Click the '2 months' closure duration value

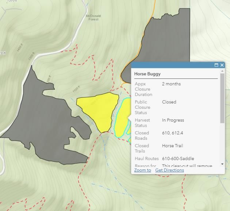[171, 84]
